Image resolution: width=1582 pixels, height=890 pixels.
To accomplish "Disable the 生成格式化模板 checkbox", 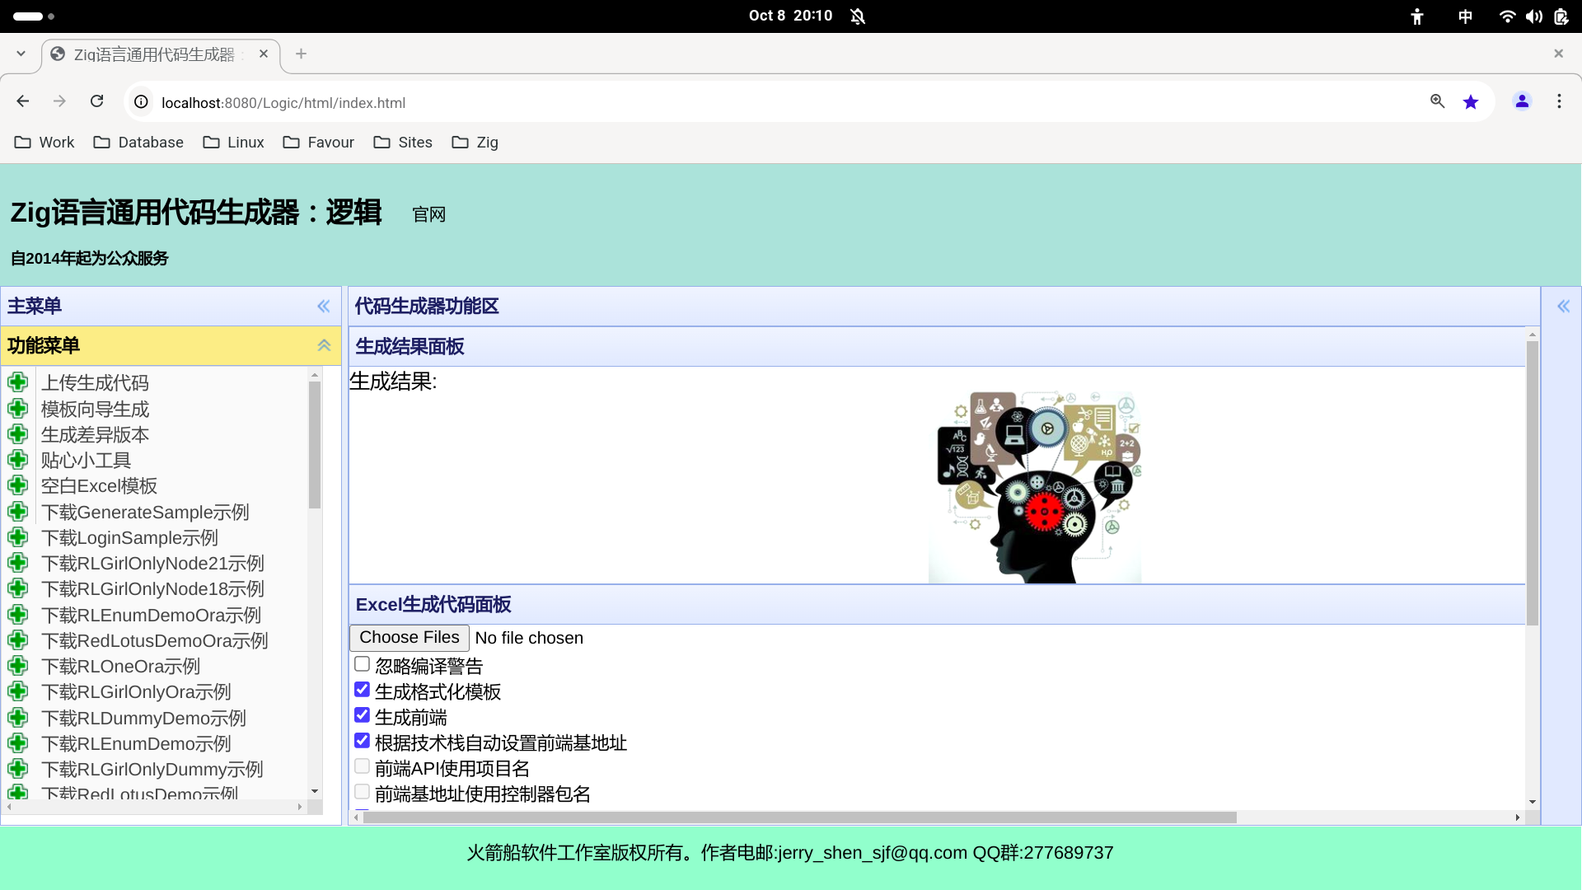I will point(362,689).
